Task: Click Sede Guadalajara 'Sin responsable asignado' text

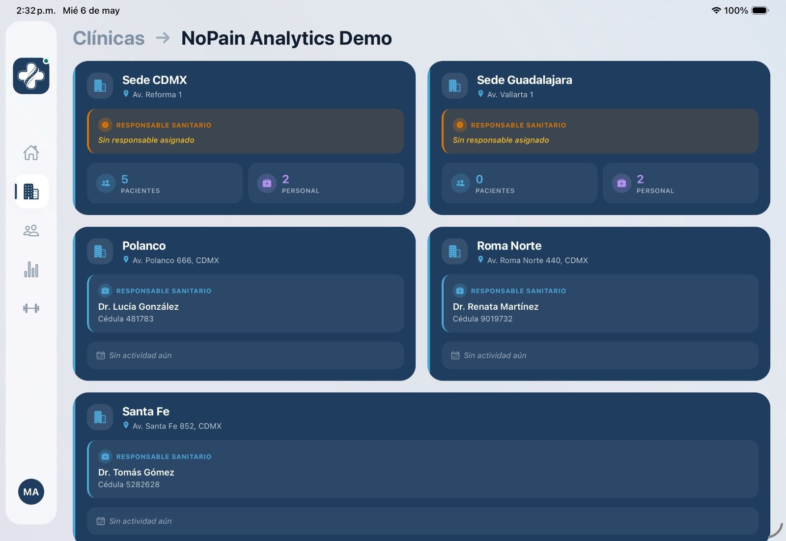Action: click(501, 140)
